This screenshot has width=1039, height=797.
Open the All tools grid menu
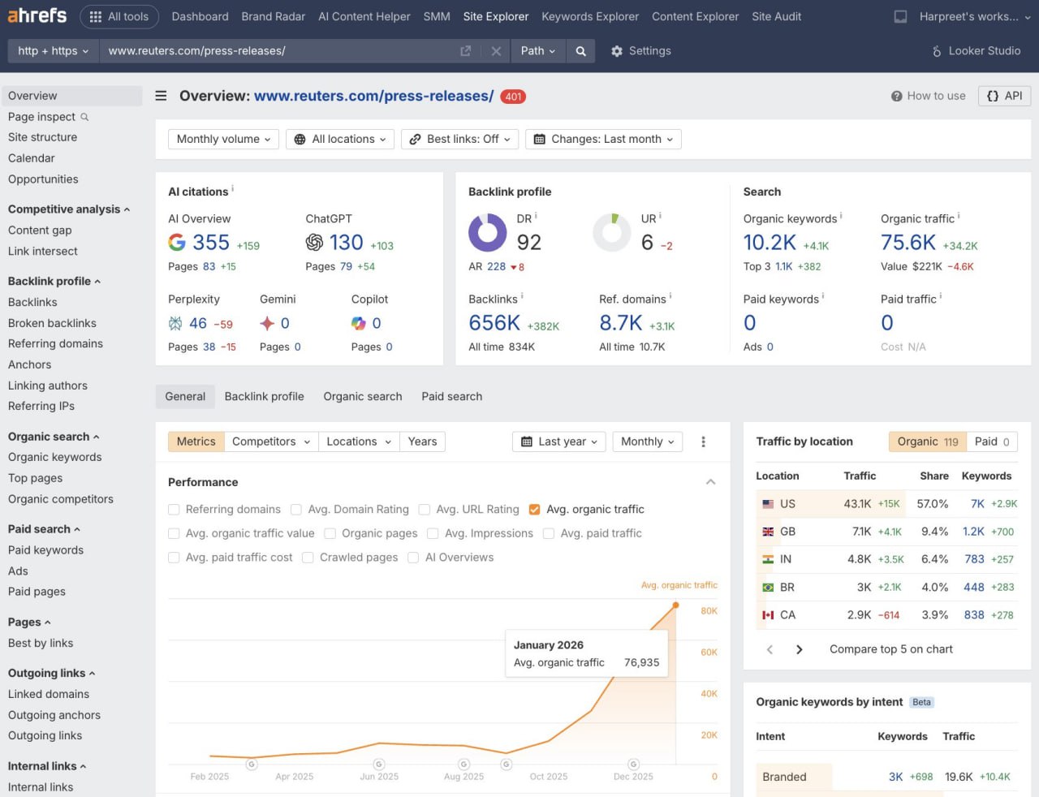click(x=119, y=16)
